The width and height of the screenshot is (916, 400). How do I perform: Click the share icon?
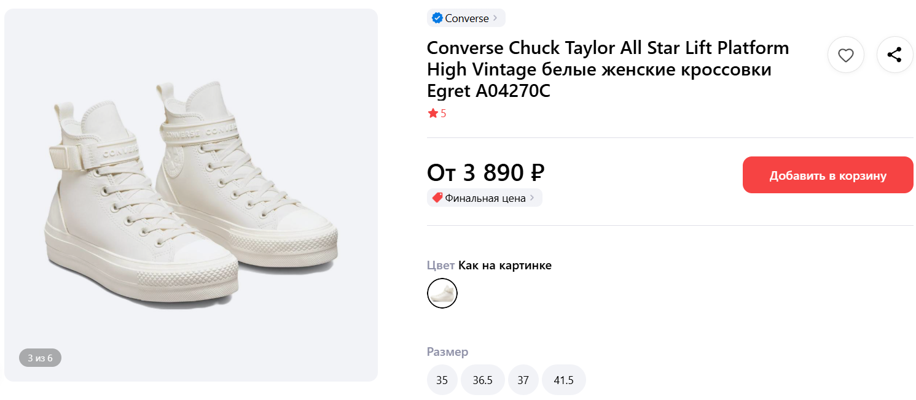pos(894,55)
